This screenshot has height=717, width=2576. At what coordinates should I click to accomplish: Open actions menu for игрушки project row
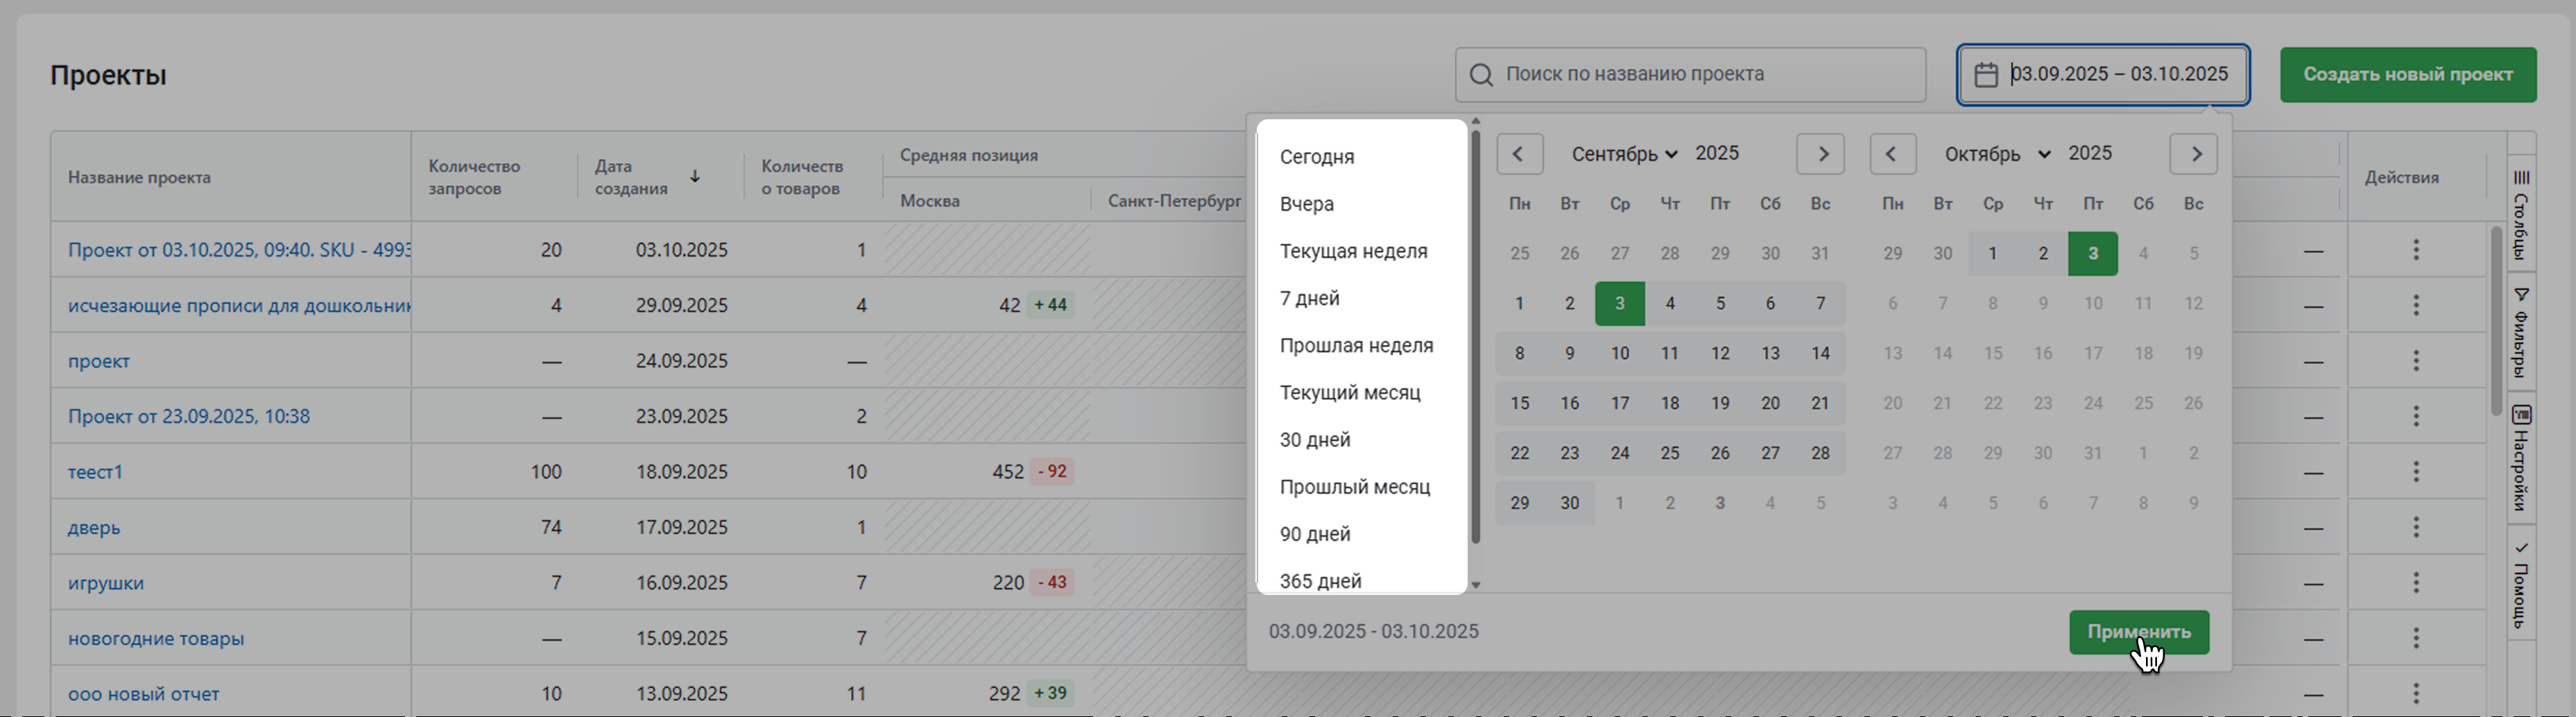(x=2415, y=582)
